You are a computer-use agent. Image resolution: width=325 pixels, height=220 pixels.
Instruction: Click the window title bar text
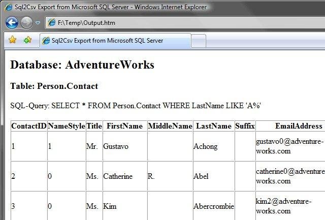(111, 7)
